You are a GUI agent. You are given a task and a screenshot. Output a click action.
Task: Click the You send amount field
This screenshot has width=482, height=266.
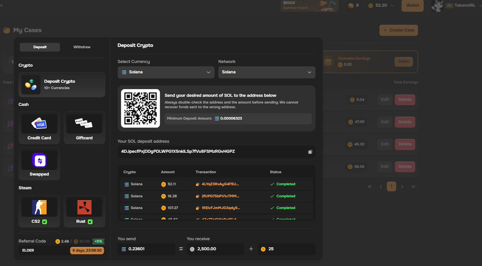coord(146,249)
